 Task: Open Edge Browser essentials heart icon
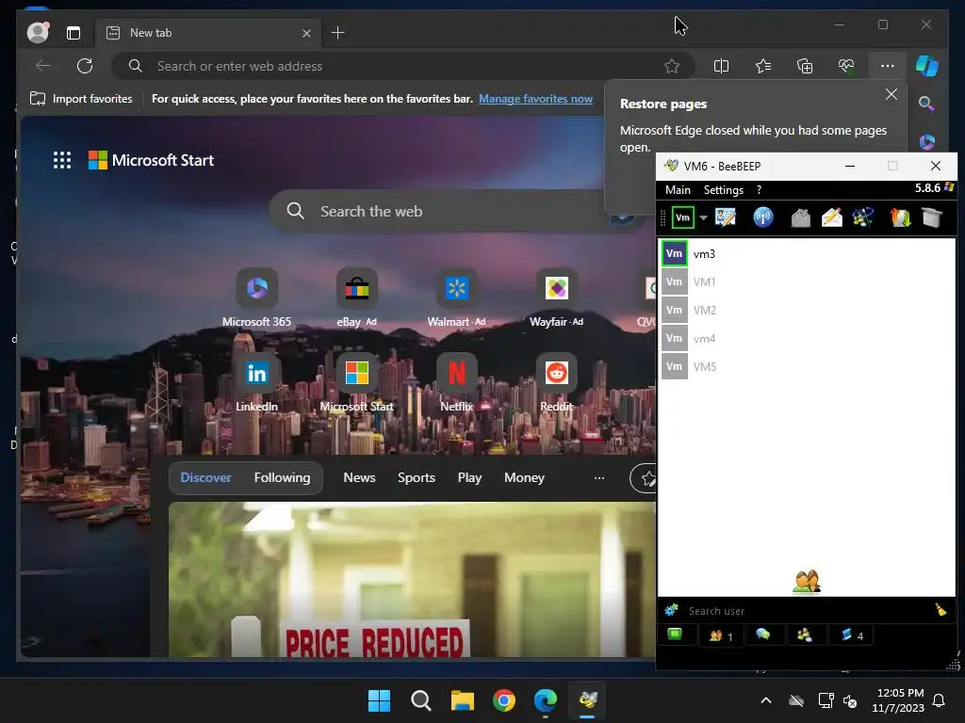point(846,66)
